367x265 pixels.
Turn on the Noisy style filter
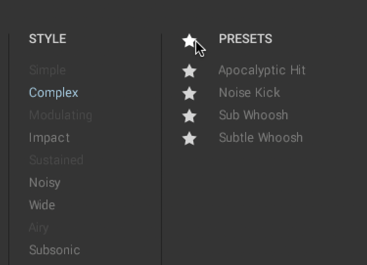coord(45,182)
